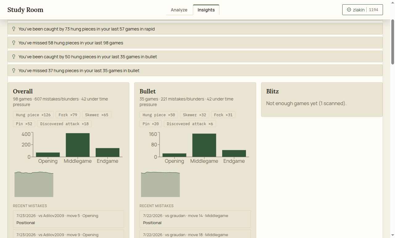Screen dimensions: 395x238
Task: Open mistake vs Adilov2009 move 9 Opening
Action: pos(69,234)
